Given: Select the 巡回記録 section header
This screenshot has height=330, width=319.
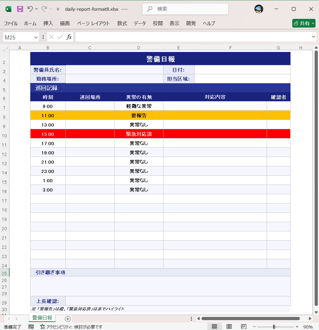Looking at the screenshot, I should point(161,88).
